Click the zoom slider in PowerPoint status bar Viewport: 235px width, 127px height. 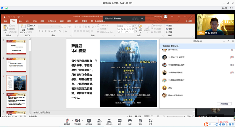(x=174, y=116)
